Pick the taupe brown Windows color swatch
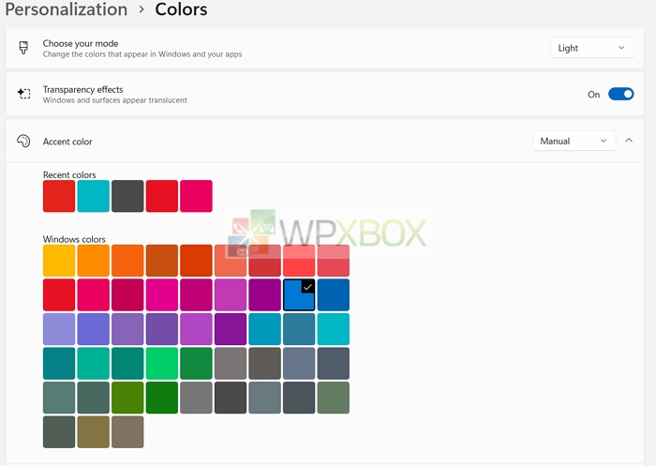Viewport: 656px width, 466px height. [127, 432]
